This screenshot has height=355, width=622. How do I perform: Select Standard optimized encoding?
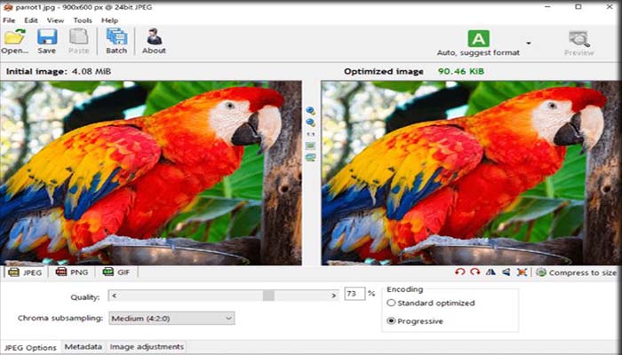[x=431, y=304]
